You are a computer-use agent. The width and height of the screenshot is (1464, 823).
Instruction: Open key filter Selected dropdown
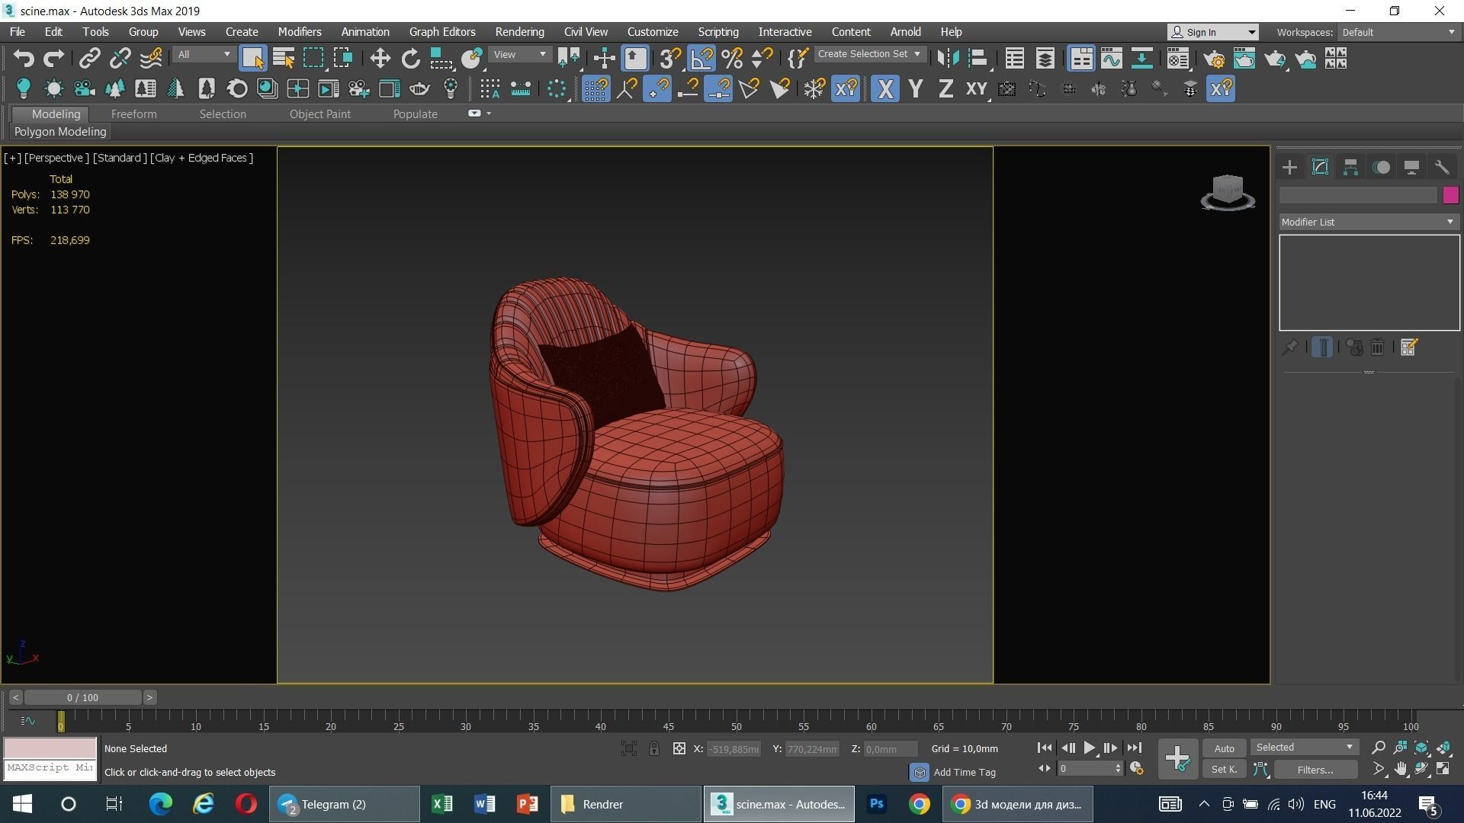click(x=1304, y=748)
